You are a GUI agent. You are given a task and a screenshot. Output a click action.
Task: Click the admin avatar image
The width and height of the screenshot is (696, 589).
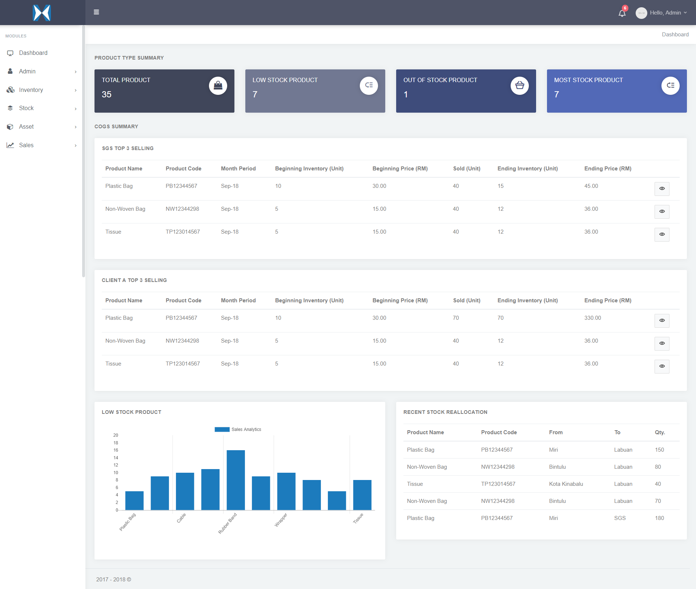641,13
